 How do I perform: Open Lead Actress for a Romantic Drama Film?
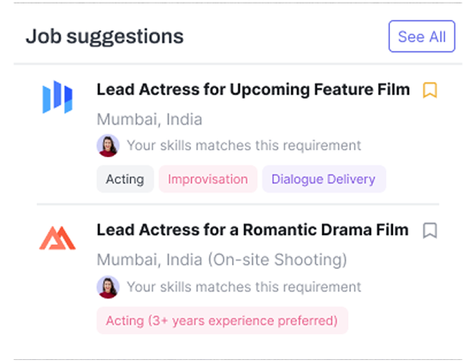pyautogui.click(x=252, y=230)
